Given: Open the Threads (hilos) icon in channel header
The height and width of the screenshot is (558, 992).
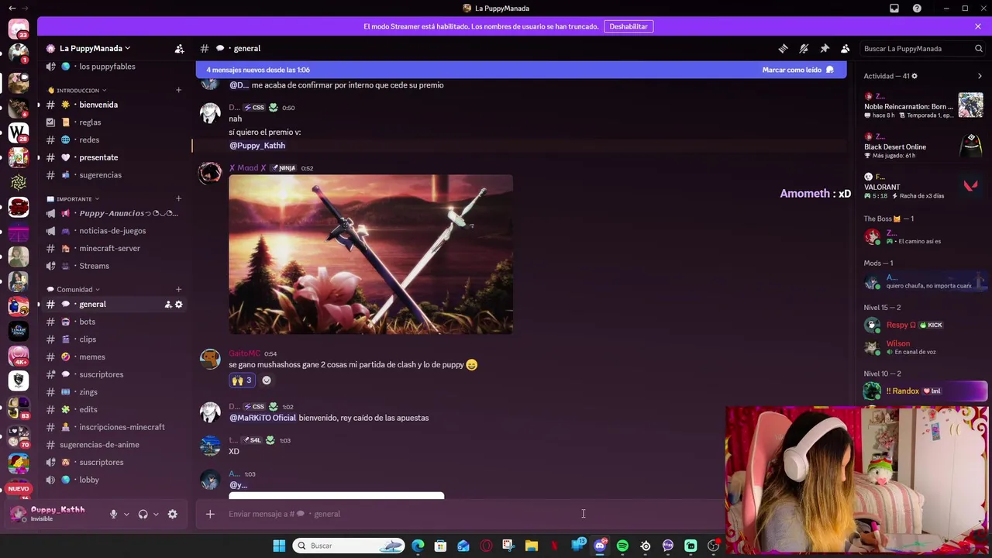Looking at the screenshot, I should click(x=783, y=48).
